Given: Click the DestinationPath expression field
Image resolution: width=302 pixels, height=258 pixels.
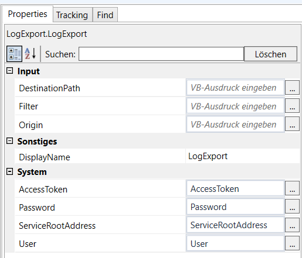Looking at the screenshot, I should [x=235, y=88].
